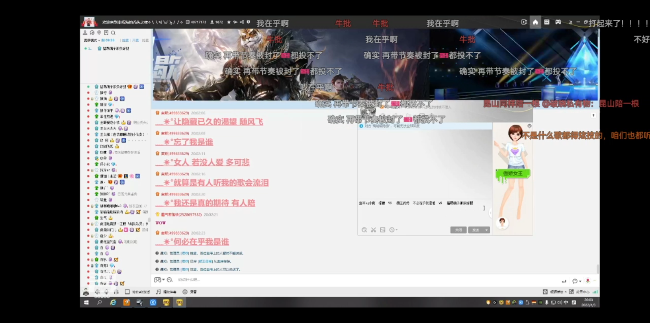
Task: Click the 控麦 link
Action: (125, 40)
